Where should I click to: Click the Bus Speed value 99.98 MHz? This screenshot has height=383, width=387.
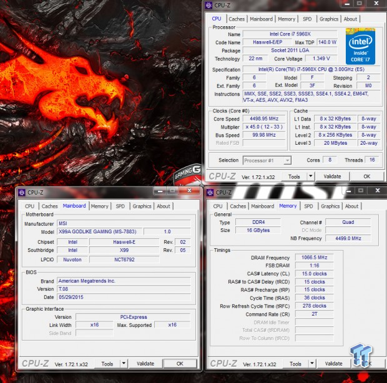click(264, 135)
